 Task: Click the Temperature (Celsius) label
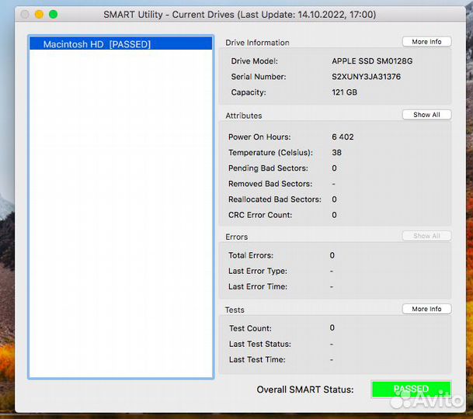270,153
